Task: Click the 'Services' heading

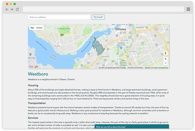Action: 33,118
